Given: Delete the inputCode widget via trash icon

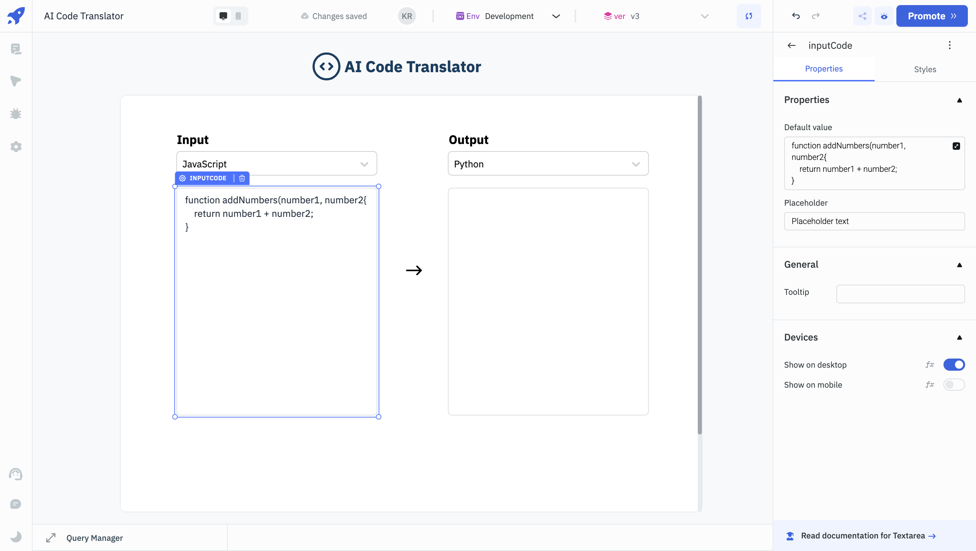Looking at the screenshot, I should coord(242,178).
